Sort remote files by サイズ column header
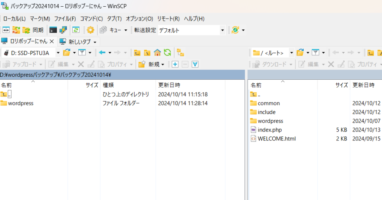The height and width of the screenshot is (200, 382). [334, 85]
